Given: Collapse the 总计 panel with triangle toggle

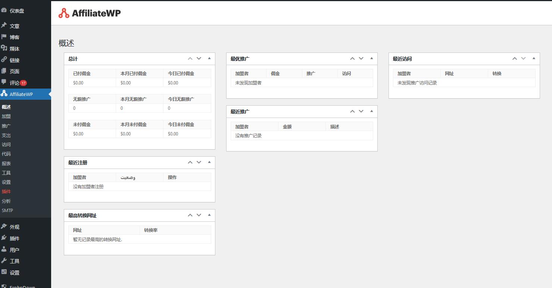Looking at the screenshot, I should (209, 58).
